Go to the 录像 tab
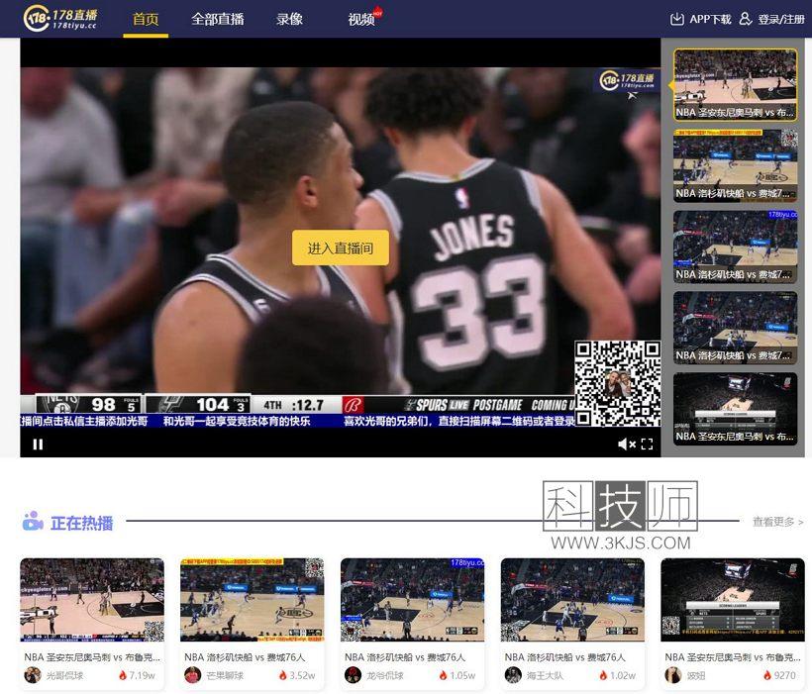The width and height of the screenshot is (812, 694). (289, 19)
